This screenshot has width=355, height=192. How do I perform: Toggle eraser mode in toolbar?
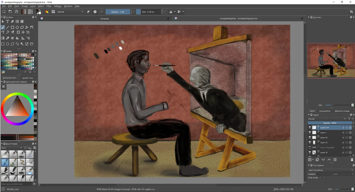88,12
